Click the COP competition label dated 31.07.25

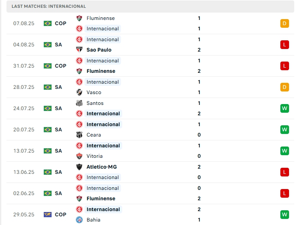point(61,66)
